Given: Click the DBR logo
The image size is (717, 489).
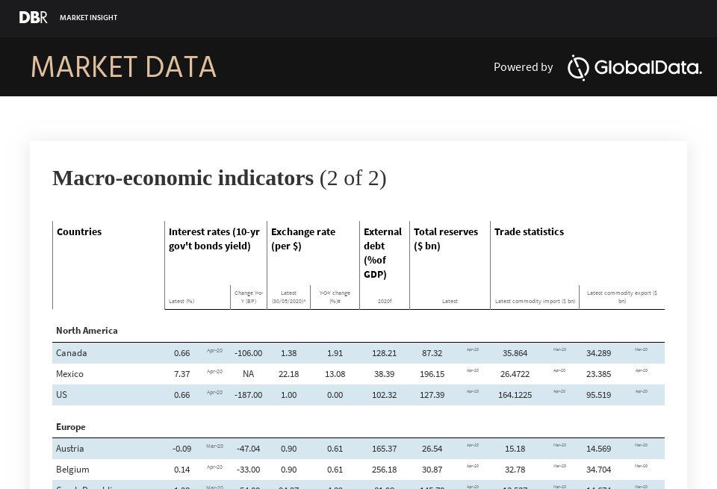Looking at the screenshot, I should [x=33, y=16].
